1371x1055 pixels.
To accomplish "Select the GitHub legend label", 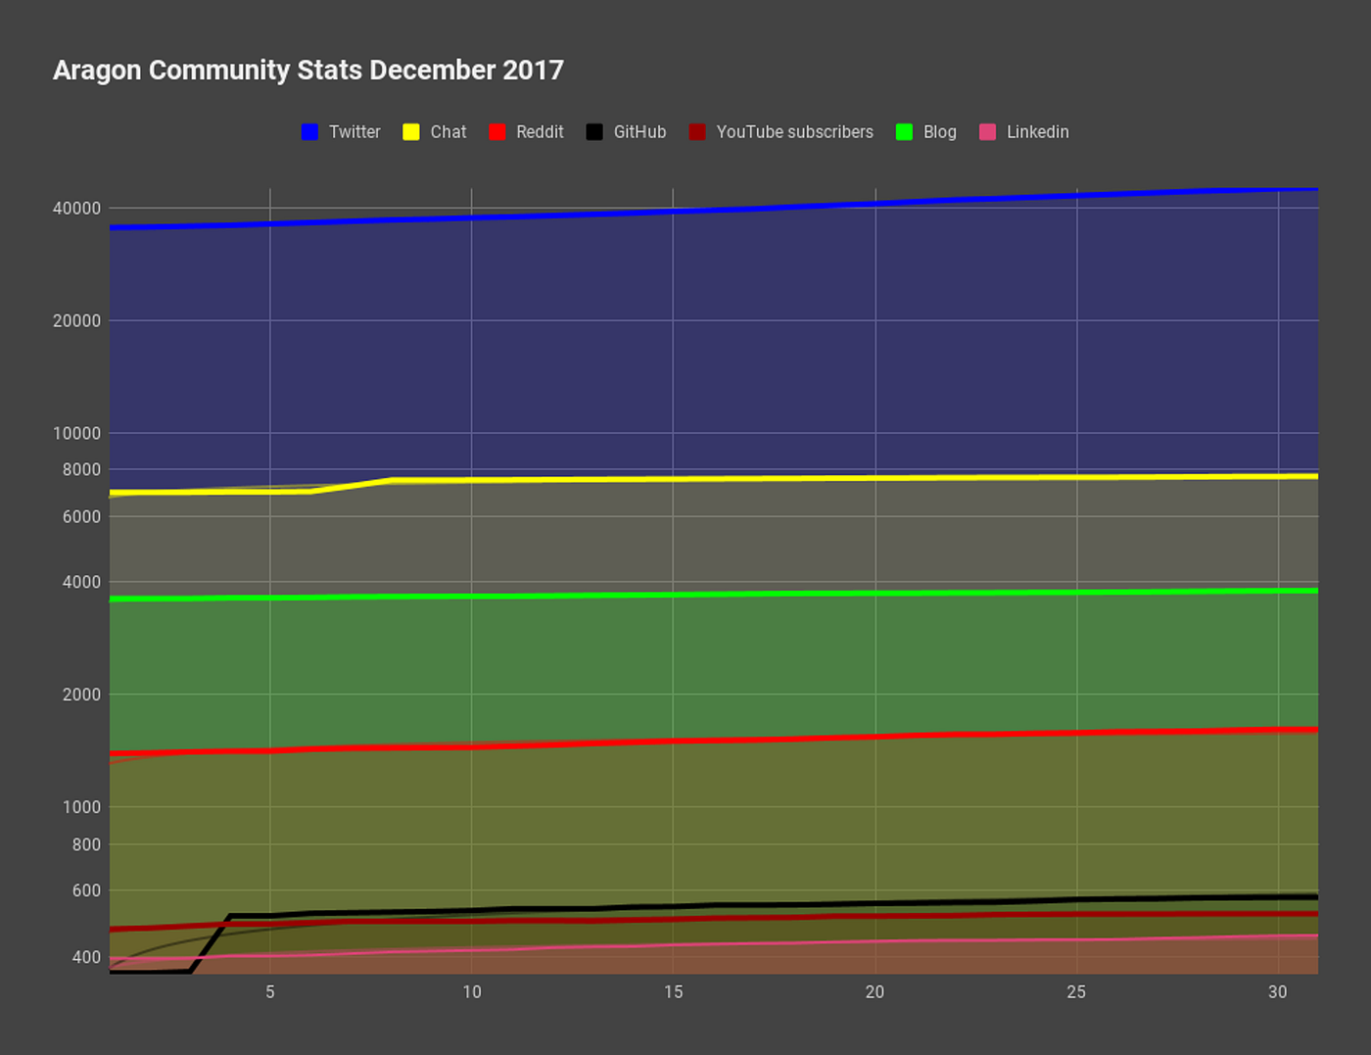I will coord(639,132).
